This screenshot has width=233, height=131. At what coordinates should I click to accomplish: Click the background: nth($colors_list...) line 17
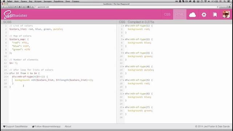pos(54,80)
